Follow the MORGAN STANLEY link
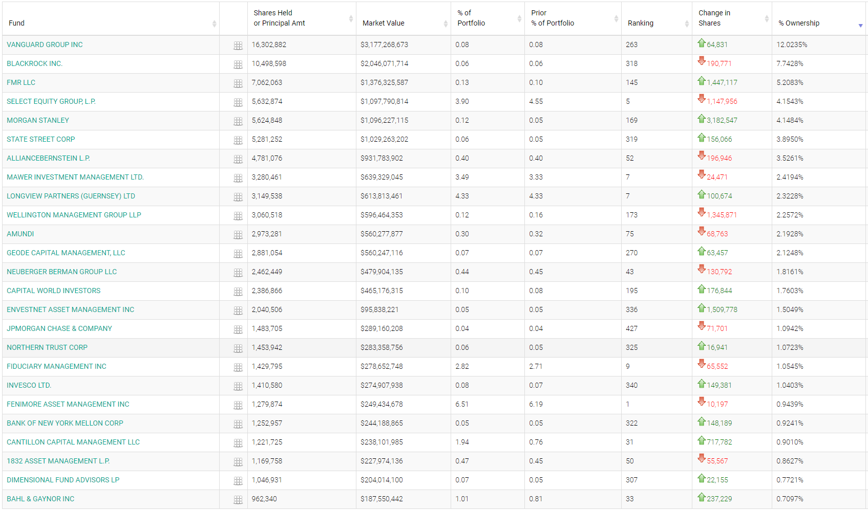The height and width of the screenshot is (511, 868). click(38, 120)
